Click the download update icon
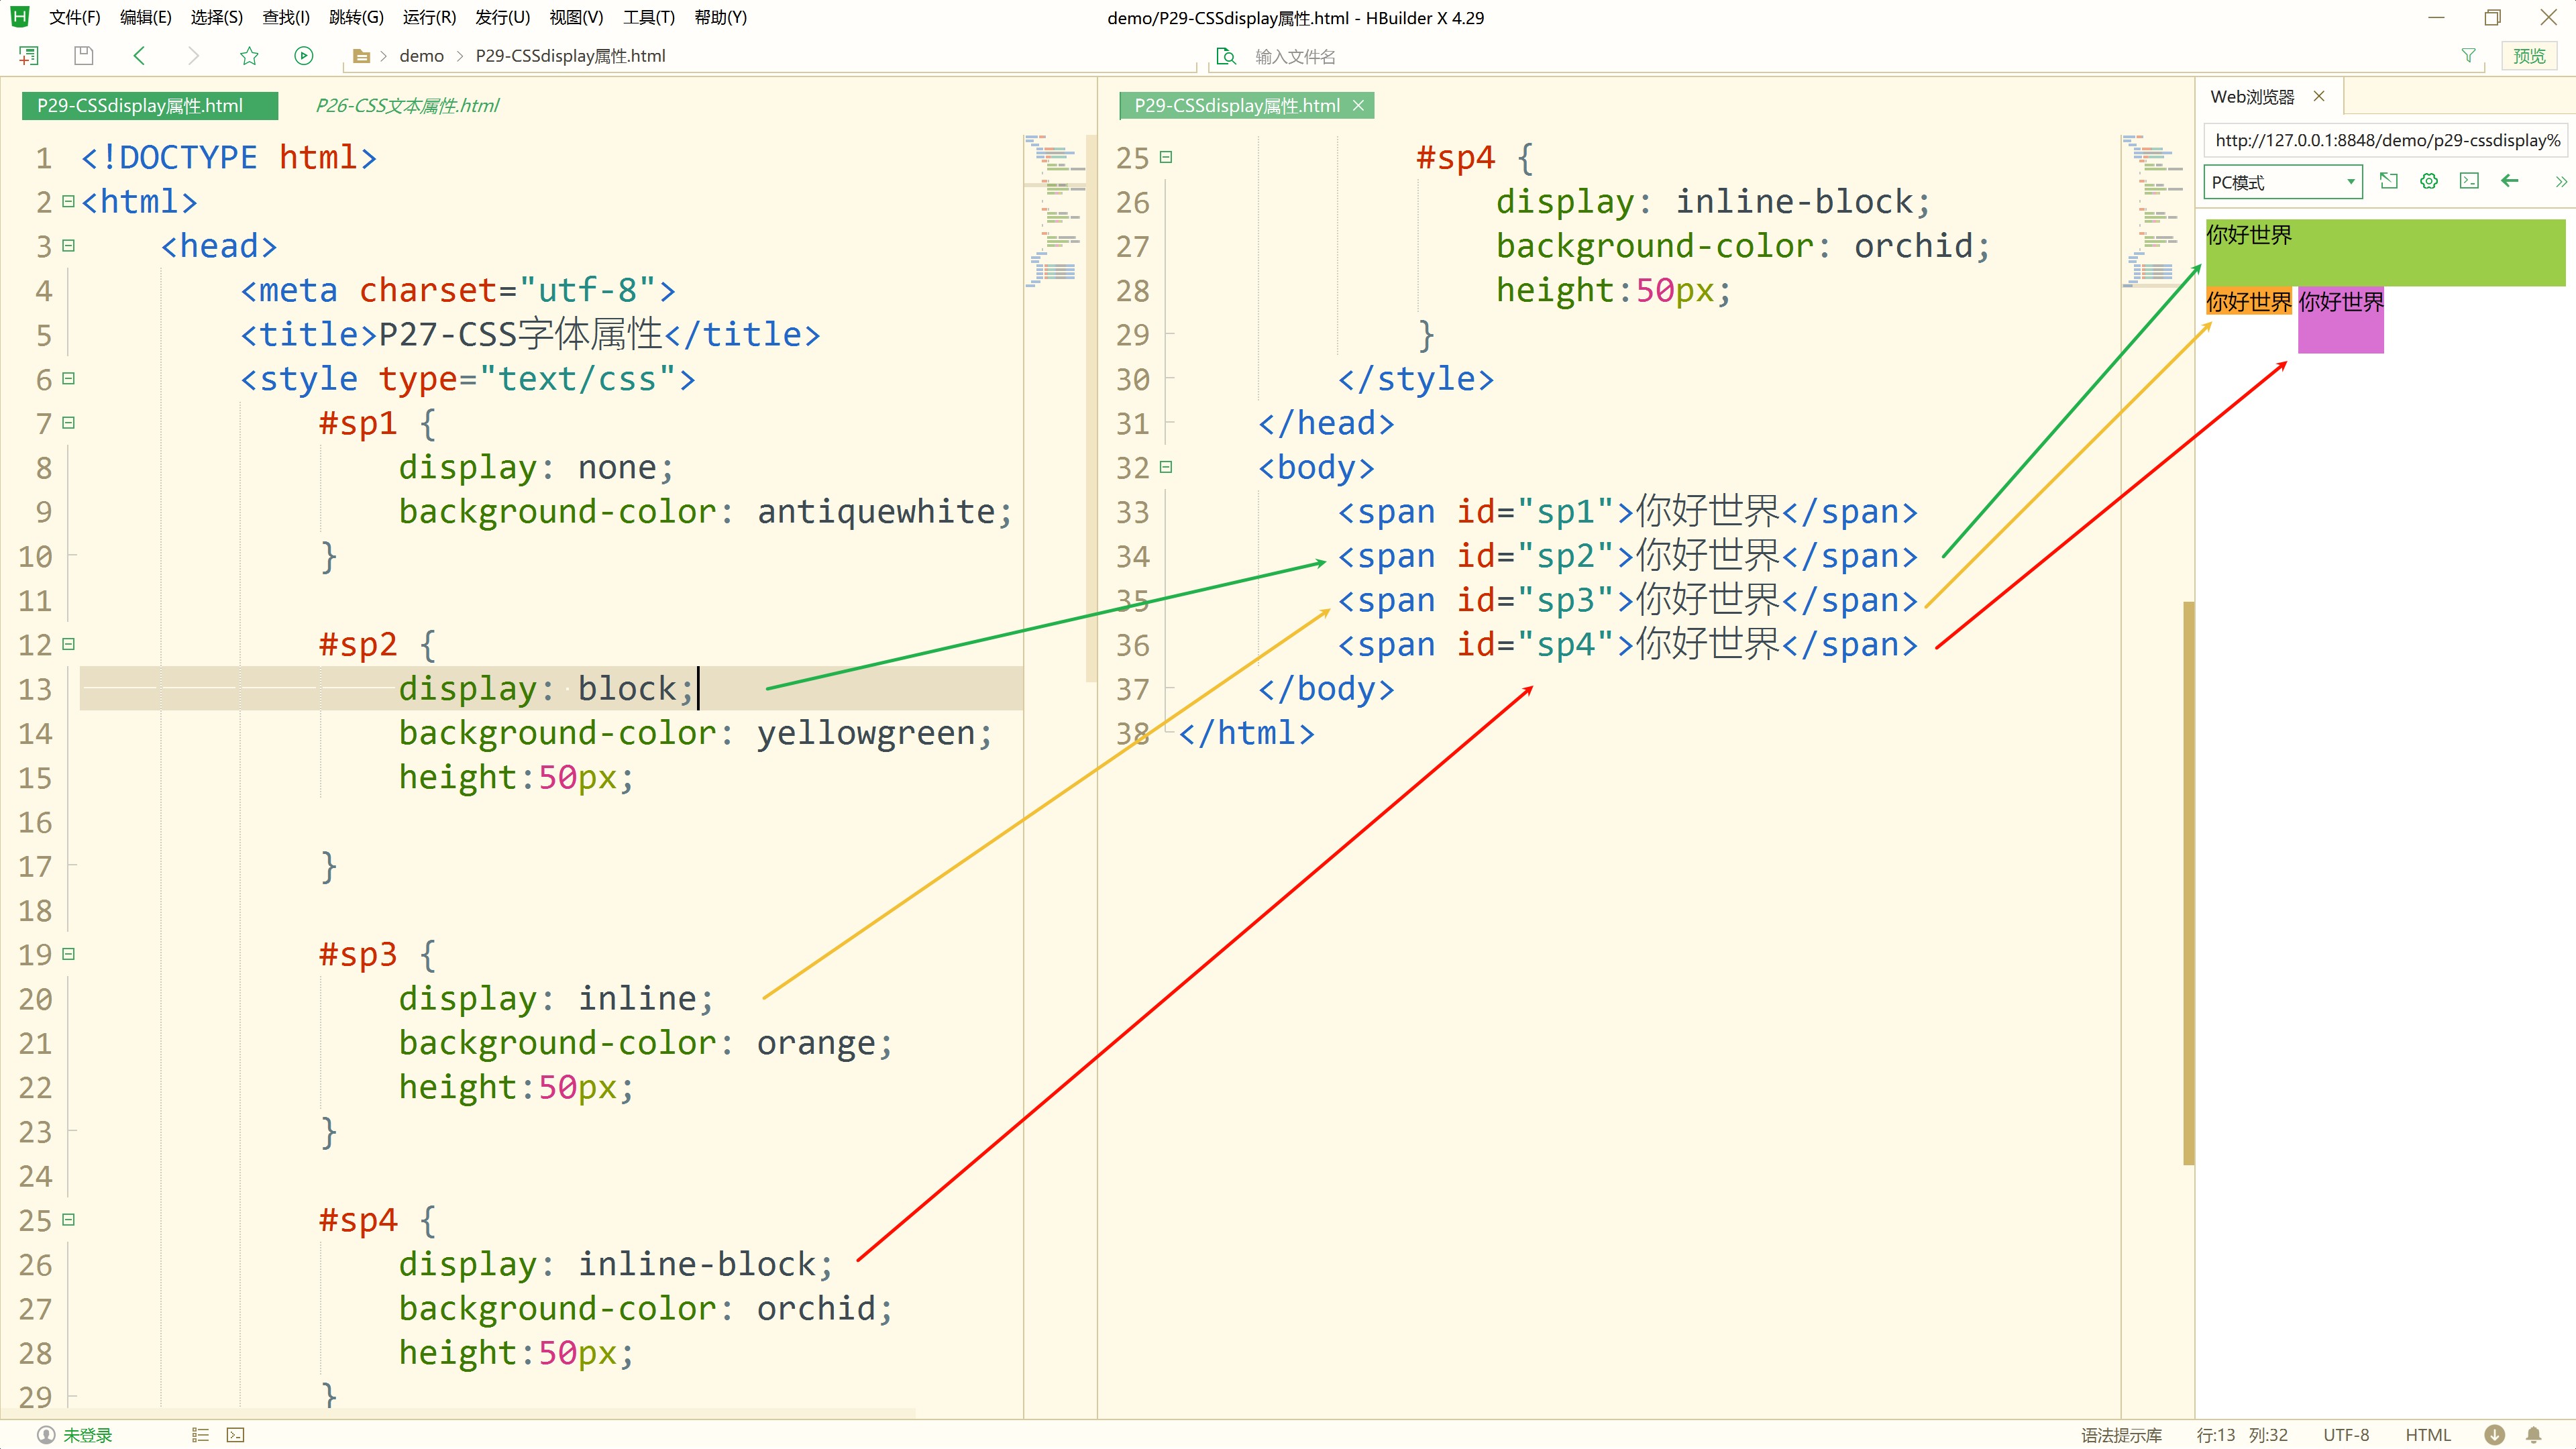Viewport: 2576px width, 1449px height. [x=2495, y=1435]
